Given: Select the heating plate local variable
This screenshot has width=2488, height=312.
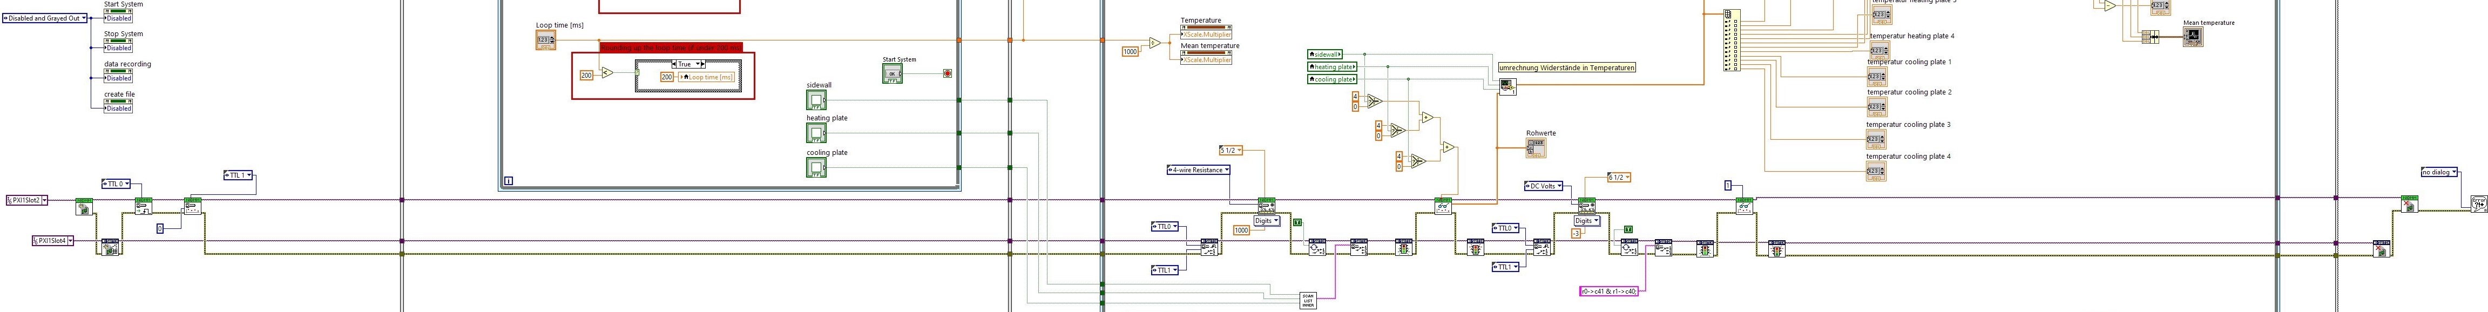Looking at the screenshot, I should tap(1331, 66).
